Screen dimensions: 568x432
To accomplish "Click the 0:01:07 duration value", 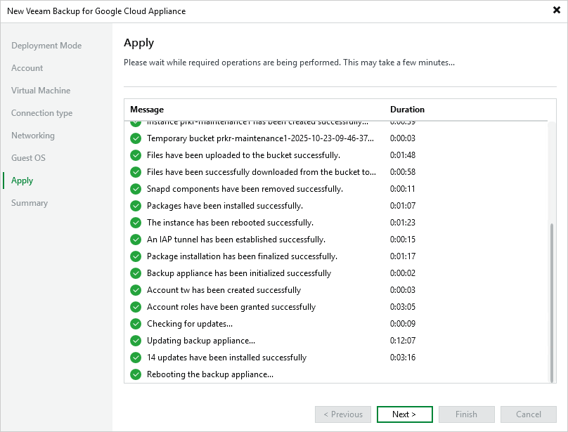I will coord(403,206).
